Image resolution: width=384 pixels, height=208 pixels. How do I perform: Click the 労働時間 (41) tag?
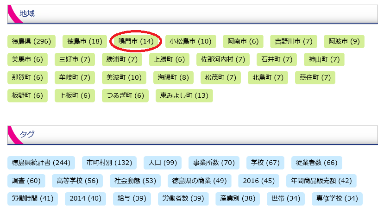coord(32,199)
